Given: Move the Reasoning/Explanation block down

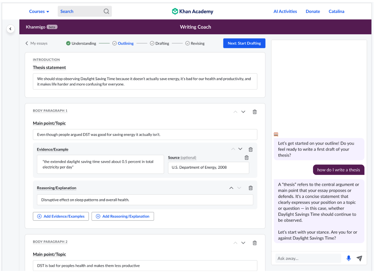Looking at the screenshot, I should tap(239, 188).
